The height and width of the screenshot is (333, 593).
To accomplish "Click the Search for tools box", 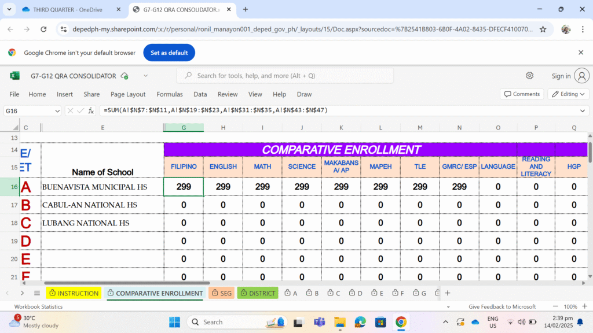I will pos(285,76).
